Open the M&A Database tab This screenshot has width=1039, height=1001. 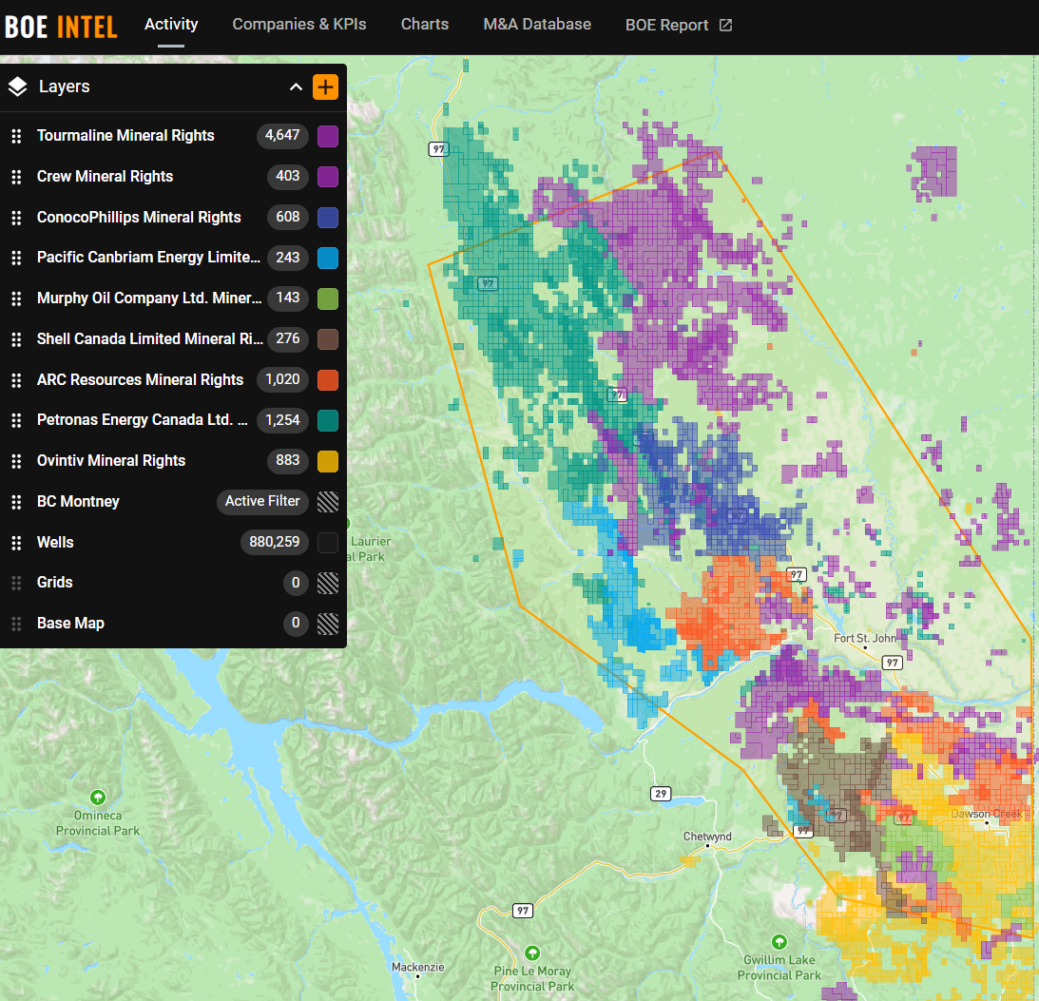(x=537, y=25)
